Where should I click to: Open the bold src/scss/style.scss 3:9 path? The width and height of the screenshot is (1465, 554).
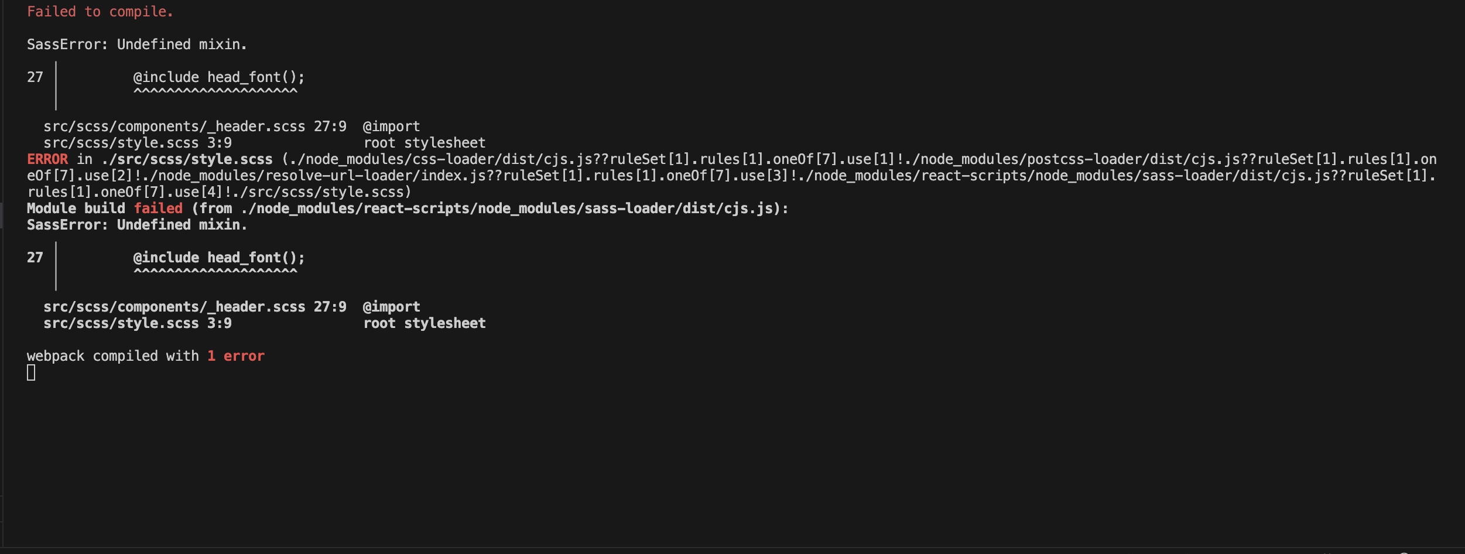coord(138,323)
